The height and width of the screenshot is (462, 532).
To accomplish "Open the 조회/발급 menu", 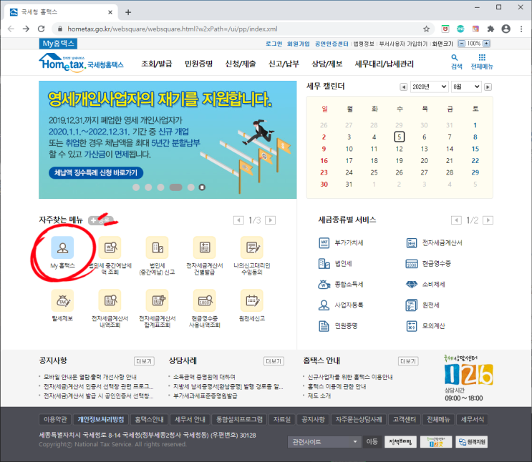I will pyautogui.click(x=156, y=64).
